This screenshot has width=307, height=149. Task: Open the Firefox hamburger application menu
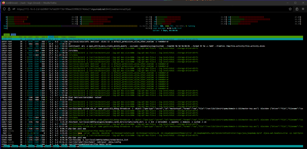[x=303, y=9]
